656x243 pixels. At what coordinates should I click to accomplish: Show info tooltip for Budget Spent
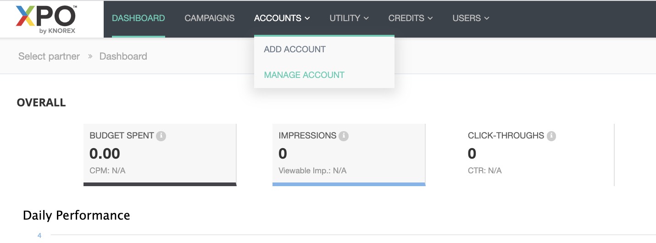[161, 136]
